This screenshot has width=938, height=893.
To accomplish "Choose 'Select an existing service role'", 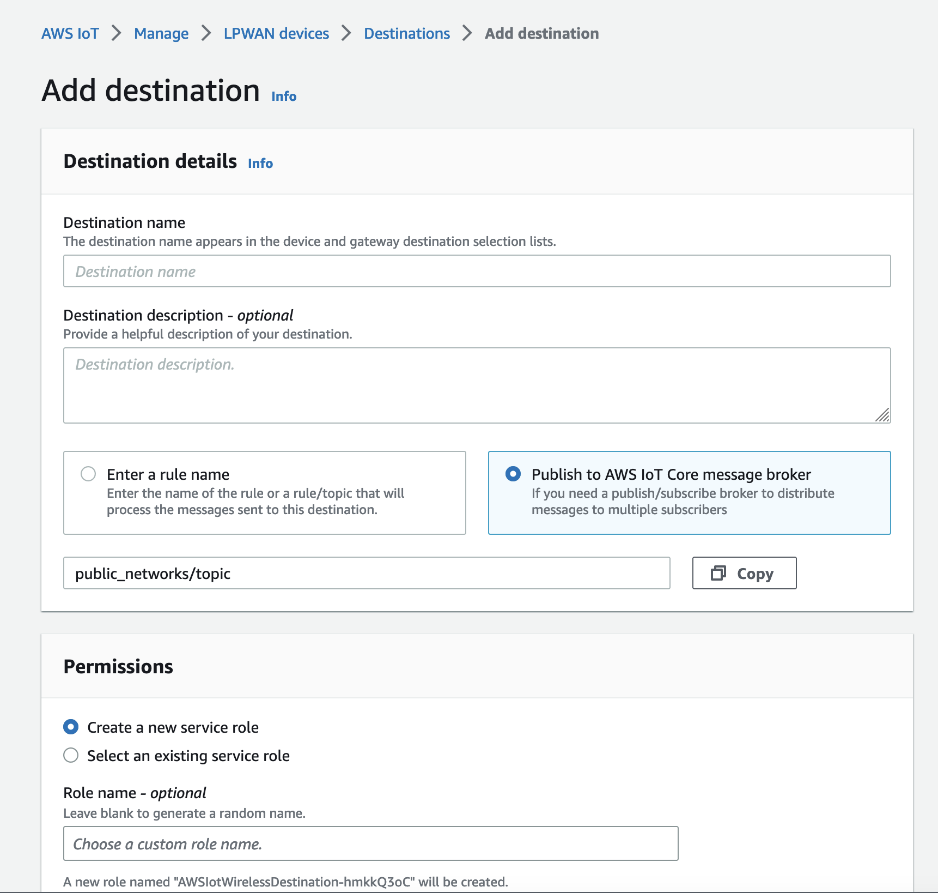I will 70,756.
